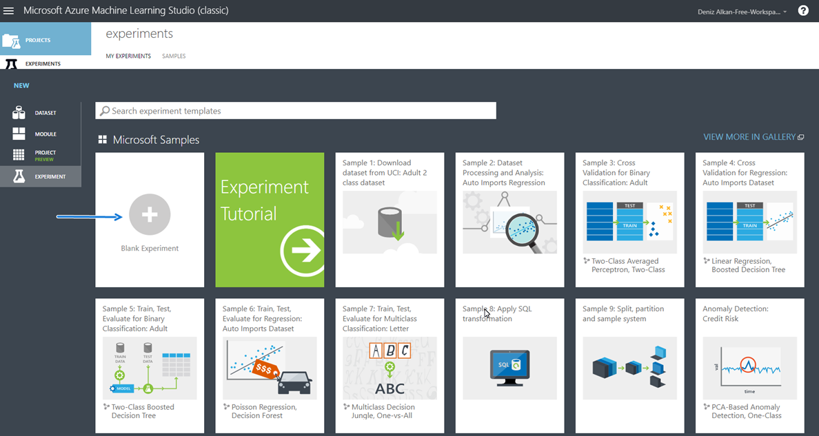Select the Dataset cylinder icon

coord(19,112)
